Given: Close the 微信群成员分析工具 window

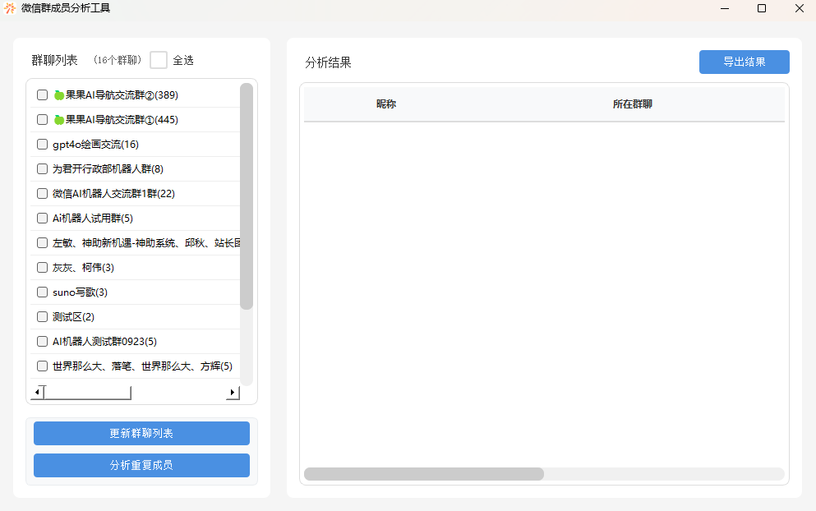Looking at the screenshot, I should [x=800, y=8].
